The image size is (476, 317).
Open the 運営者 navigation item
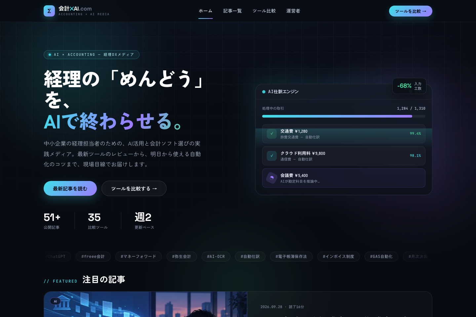point(293,11)
